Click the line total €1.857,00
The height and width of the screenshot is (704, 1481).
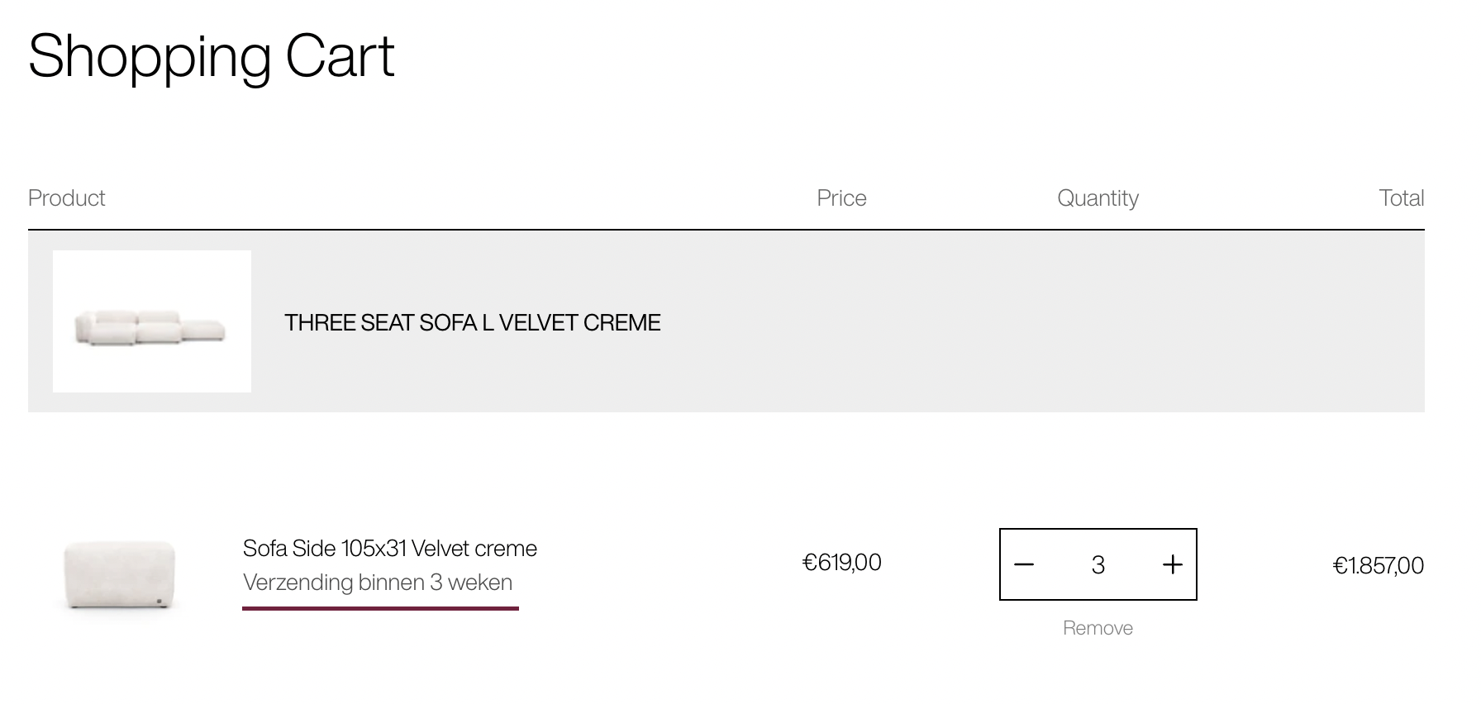pyautogui.click(x=1378, y=566)
